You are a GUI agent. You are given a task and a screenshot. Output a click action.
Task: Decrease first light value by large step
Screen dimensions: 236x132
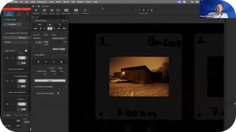[x=7, y=58]
